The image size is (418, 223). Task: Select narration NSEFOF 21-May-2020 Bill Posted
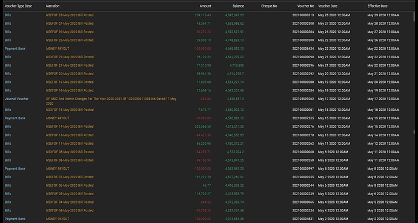pyautogui.click(x=70, y=65)
